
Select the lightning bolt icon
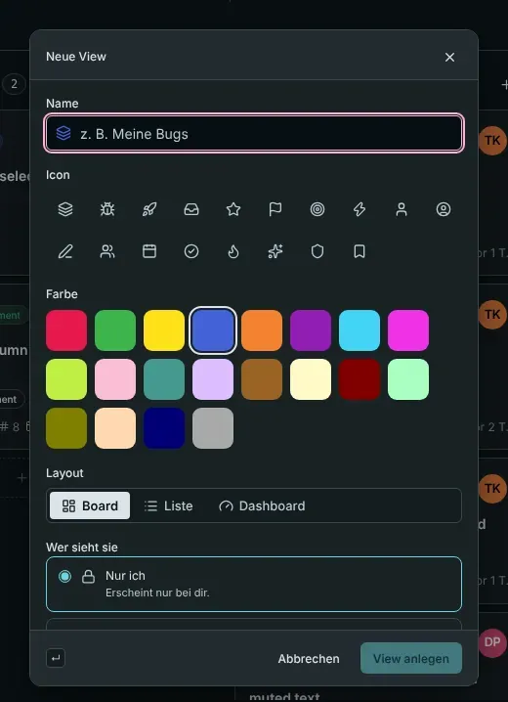coord(360,209)
